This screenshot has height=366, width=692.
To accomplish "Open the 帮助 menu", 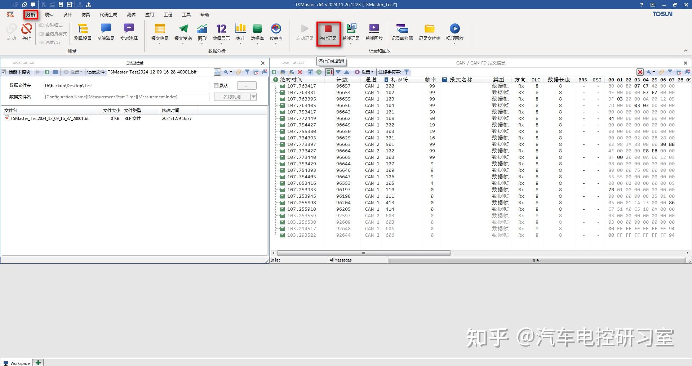I will [205, 14].
